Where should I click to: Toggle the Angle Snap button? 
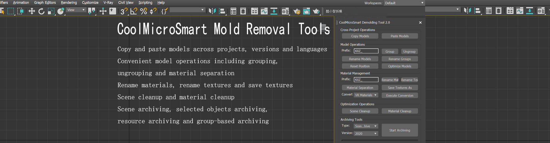click(134, 11)
